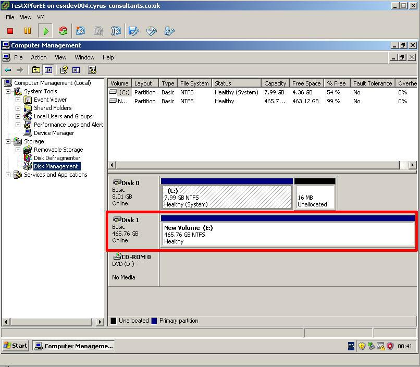420x367 pixels.
Task: Select Disk Management in the tree
Action: pos(56,166)
